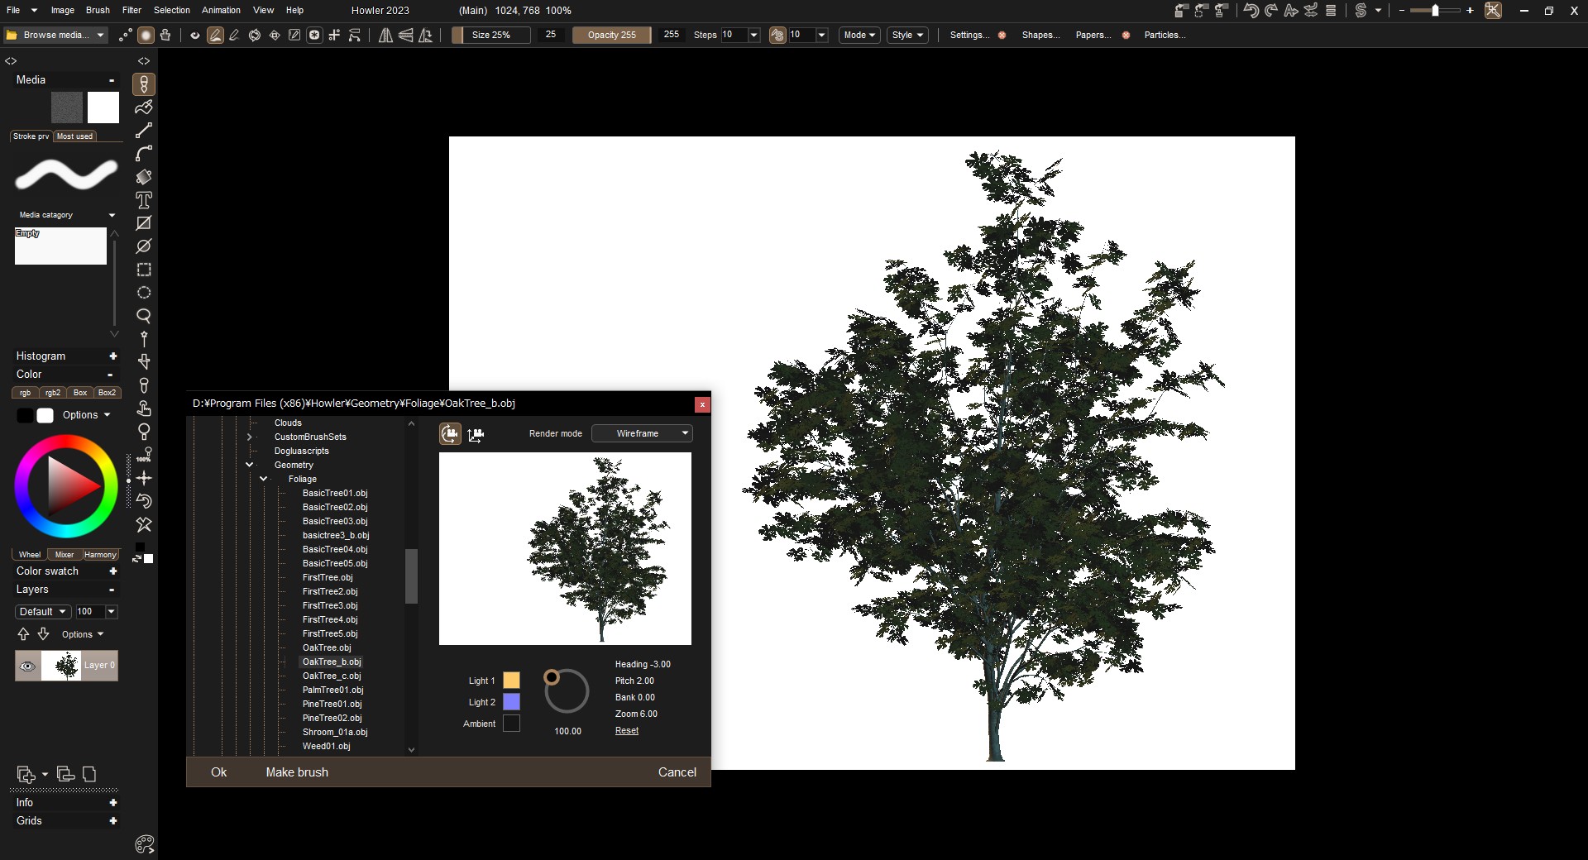
Task: Collapse the Foliage folder
Action: click(263, 479)
